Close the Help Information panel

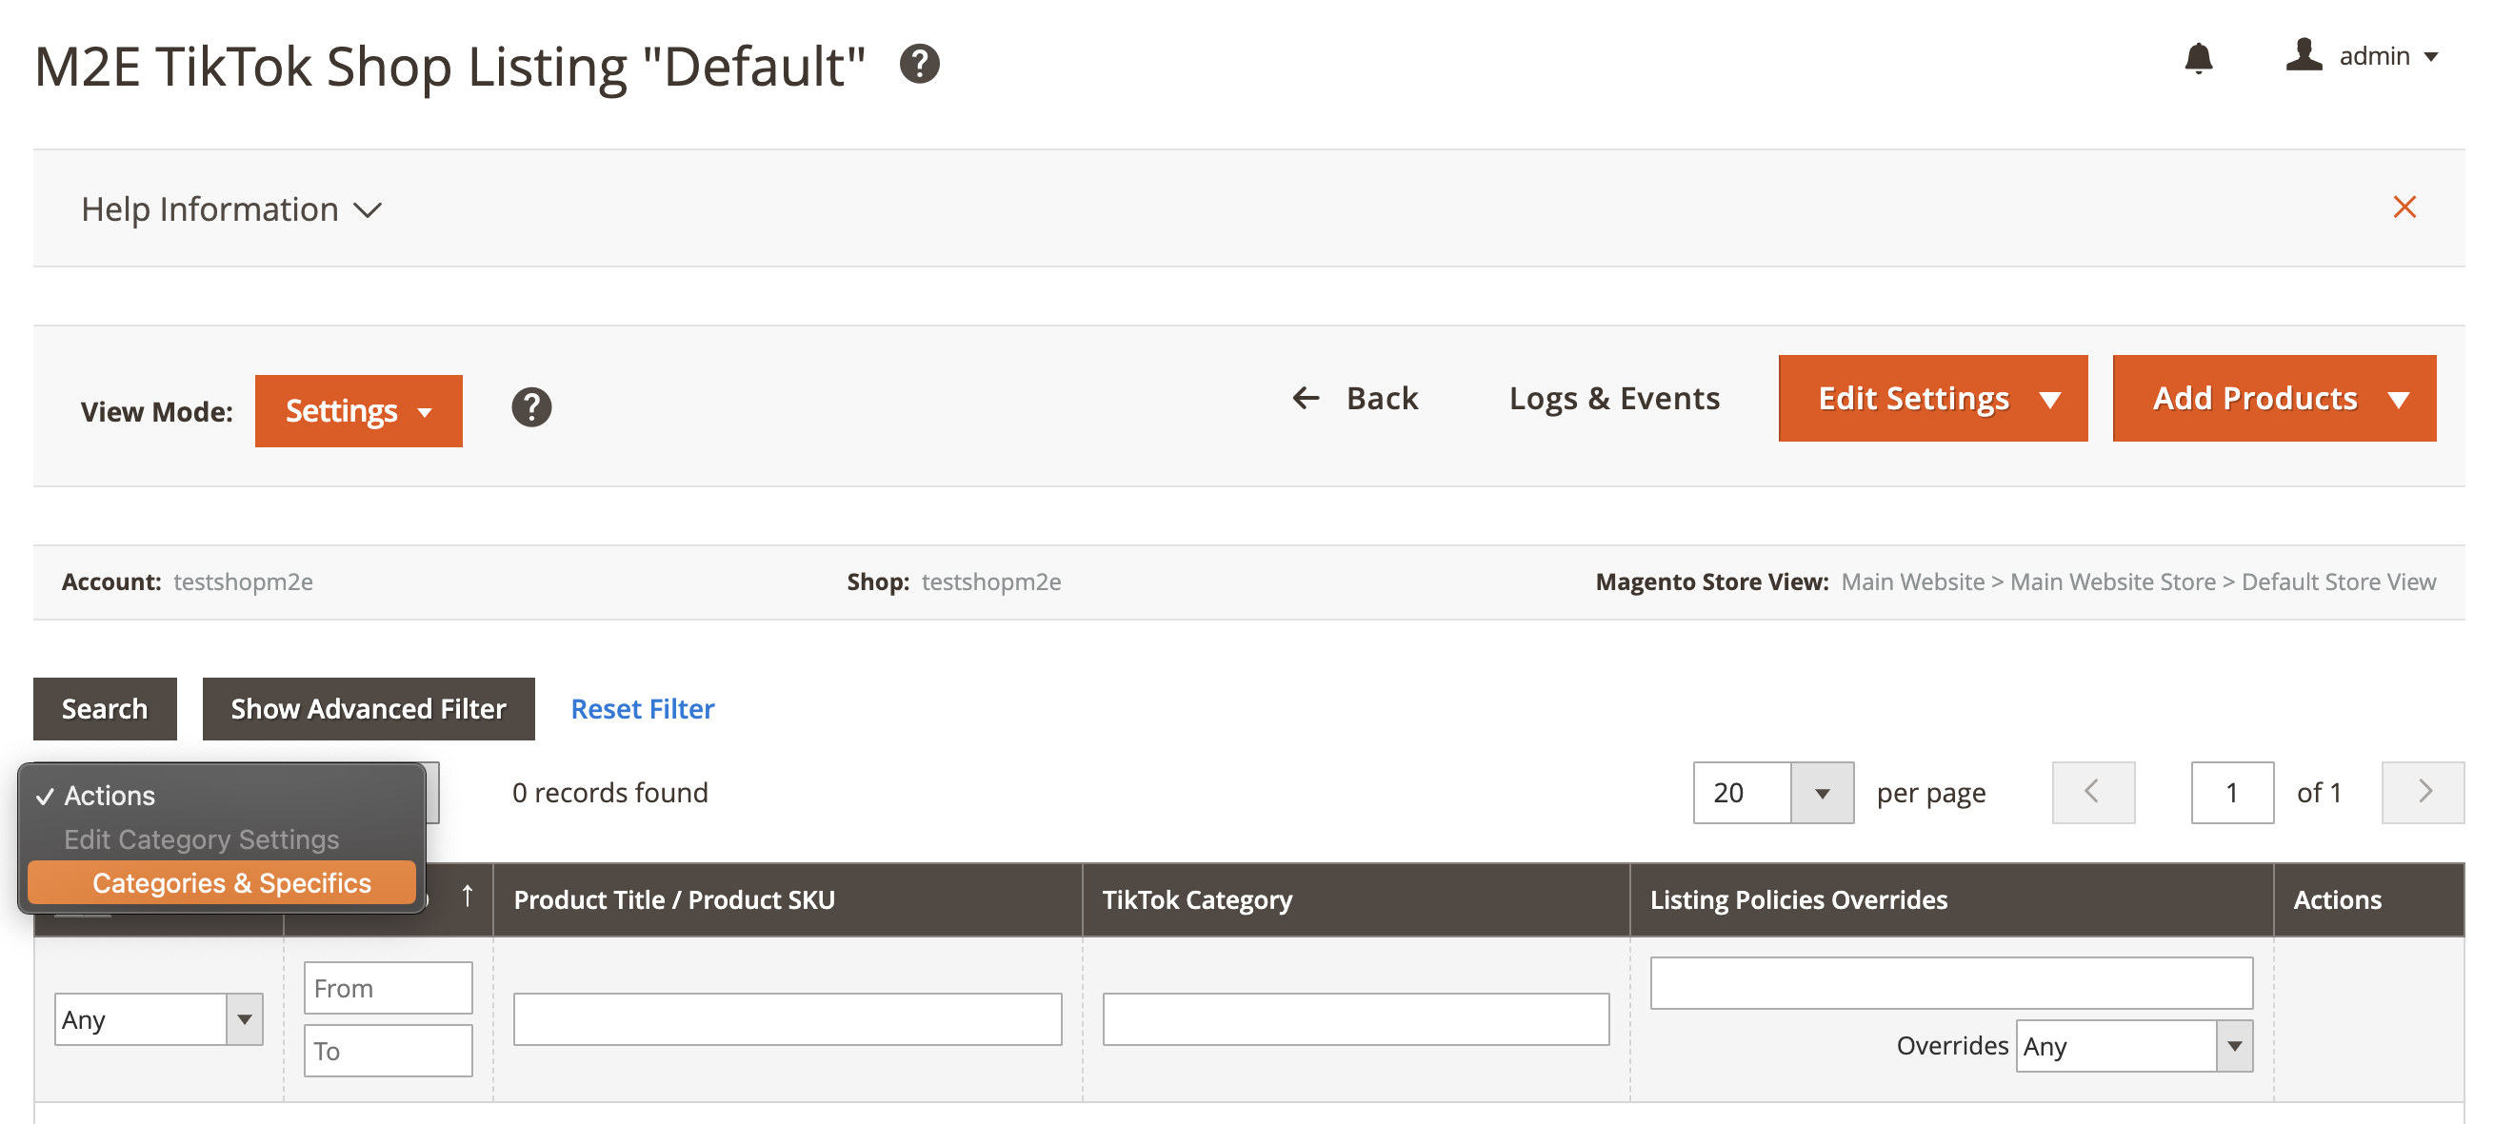tap(2404, 207)
